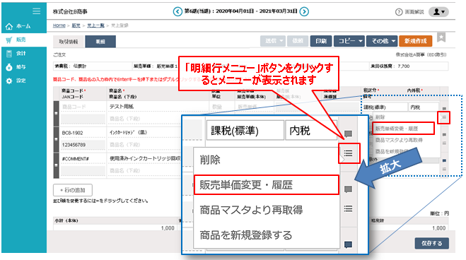Open the hamburger menu in sidebar
The image size is (466, 260).
pyautogui.click(x=36, y=11)
